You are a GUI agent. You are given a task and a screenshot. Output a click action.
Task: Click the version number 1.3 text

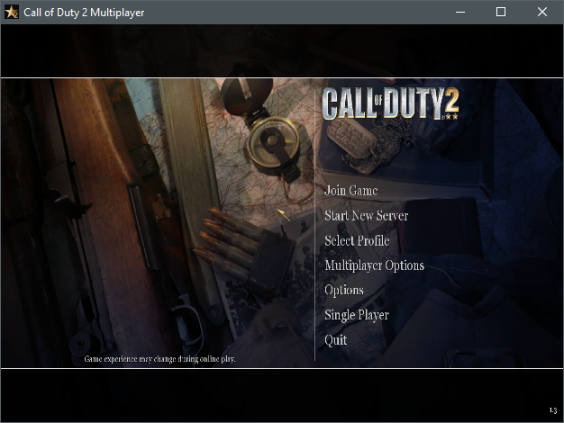point(553,410)
